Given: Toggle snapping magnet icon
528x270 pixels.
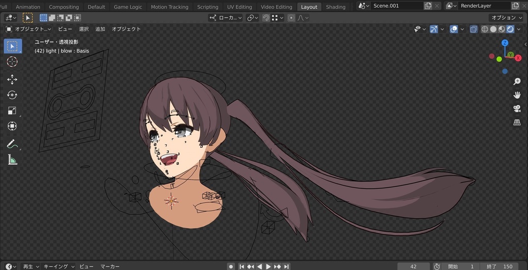Looking at the screenshot, I should click(266, 18).
